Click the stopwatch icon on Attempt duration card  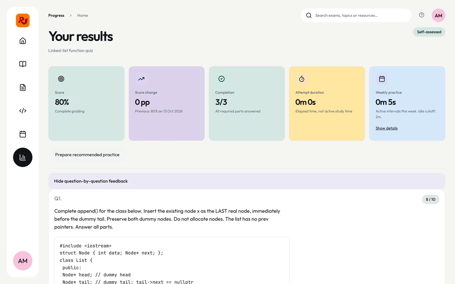[302, 79]
